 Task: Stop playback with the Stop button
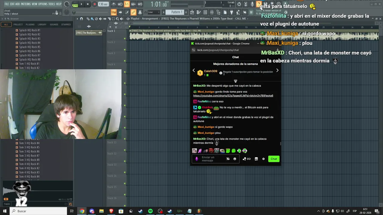click(x=88, y=4)
